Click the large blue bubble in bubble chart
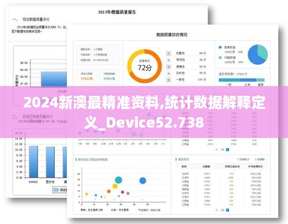Viewport: 288px width, 224px height. click(143, 181)
